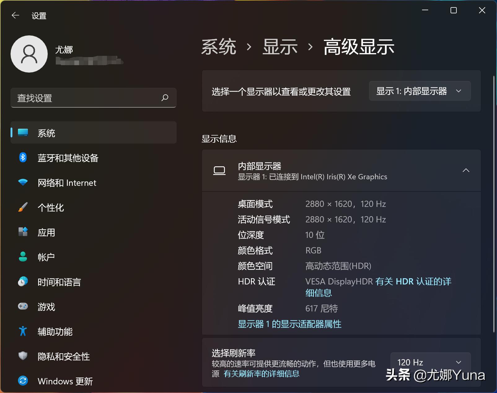Open Windows Update settings
The height and width of the screenshot is (393, 497).
[65, 381]
